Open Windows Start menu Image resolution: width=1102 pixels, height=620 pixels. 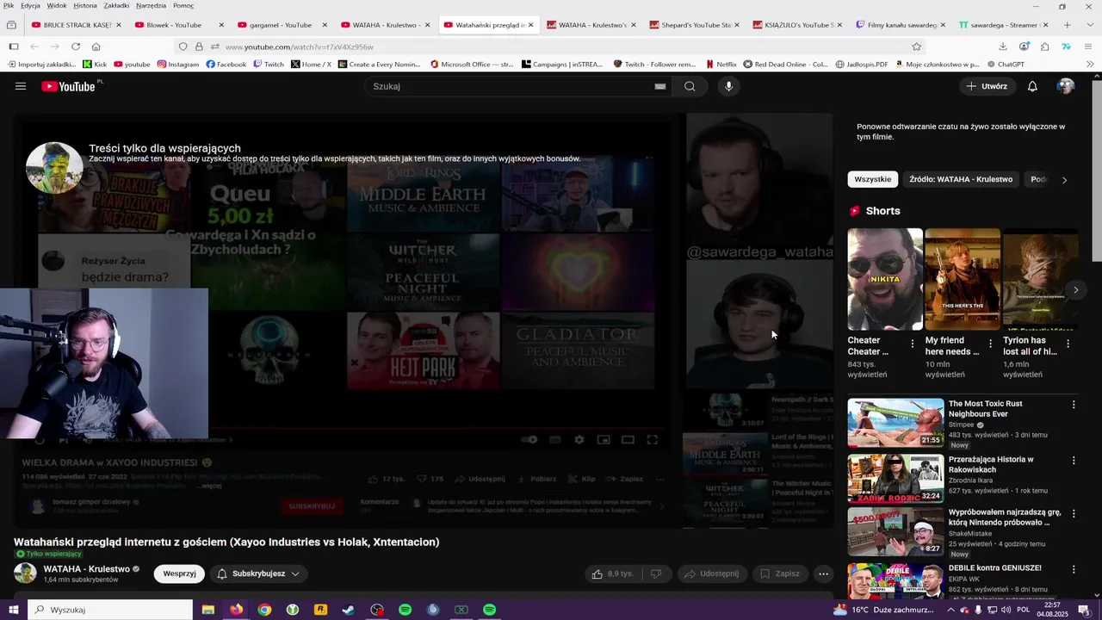click(13, 610)
